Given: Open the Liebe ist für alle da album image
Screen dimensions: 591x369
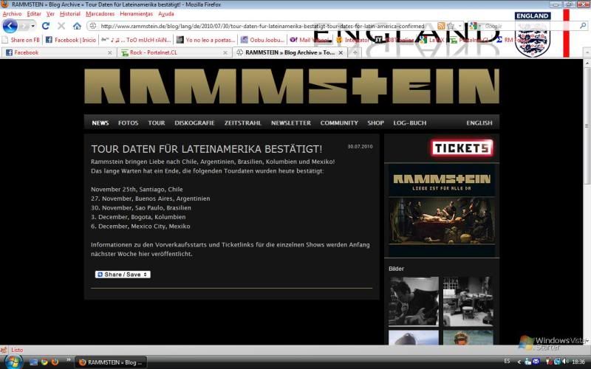Looking at the screenshot, I should coord(442,210).
